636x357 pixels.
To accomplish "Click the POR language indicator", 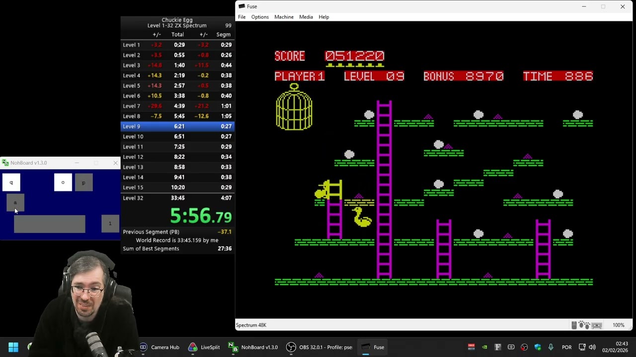I will 566,347.
